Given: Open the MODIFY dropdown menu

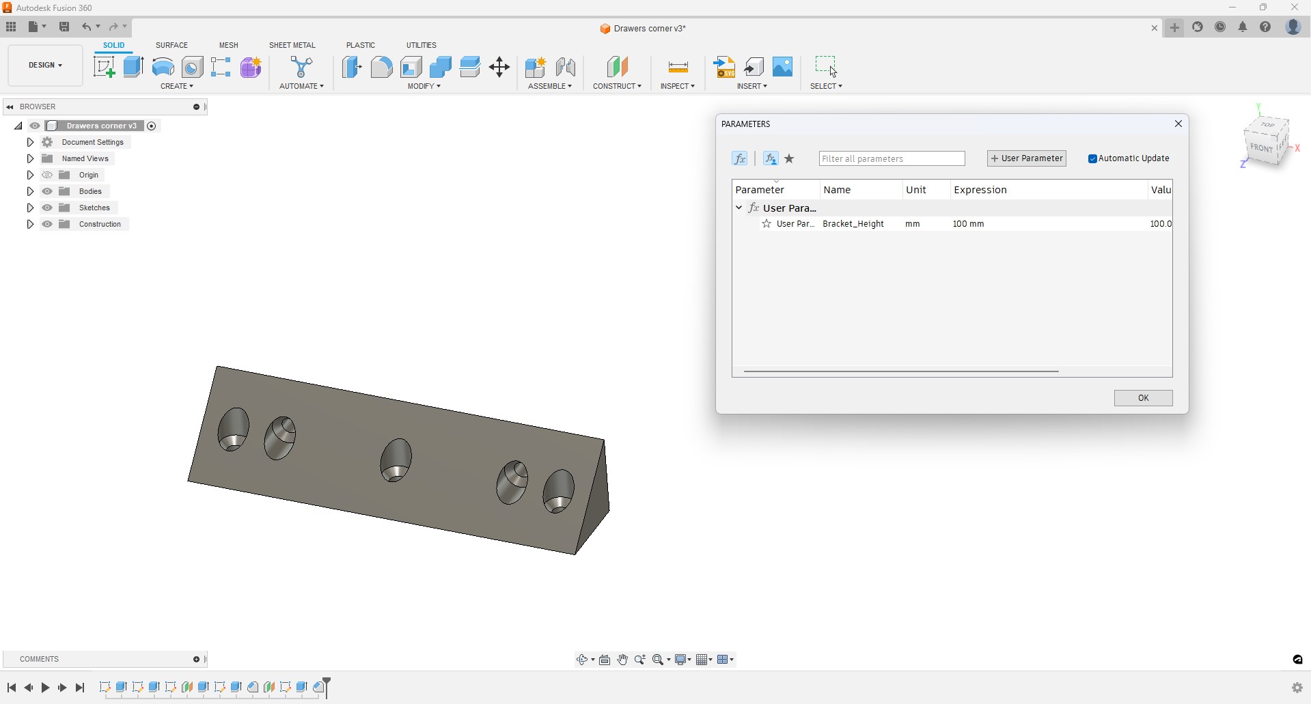Looking at the screenshot, I should [x=424, y=86].
